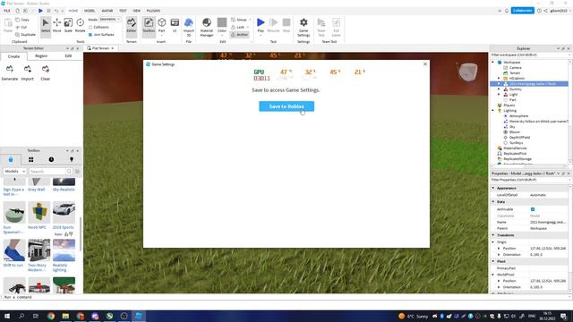The width and height of the screenshot is (573, 322).
Task: Open Windows Start menu
Action: (x=7, y=316)
